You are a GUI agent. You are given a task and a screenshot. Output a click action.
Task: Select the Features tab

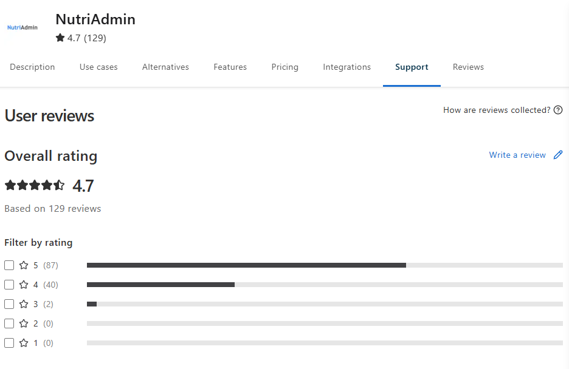pyautogui.click(x=230, y=67)
